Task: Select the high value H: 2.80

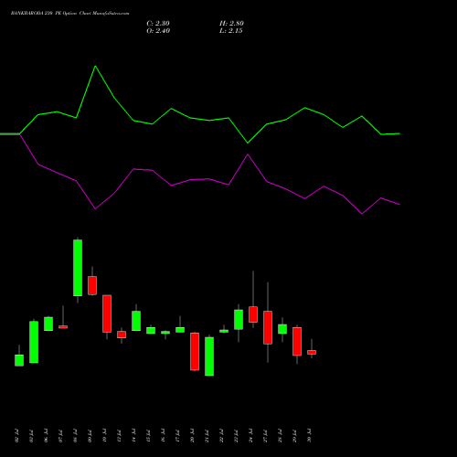Action: tap(231, 24)
